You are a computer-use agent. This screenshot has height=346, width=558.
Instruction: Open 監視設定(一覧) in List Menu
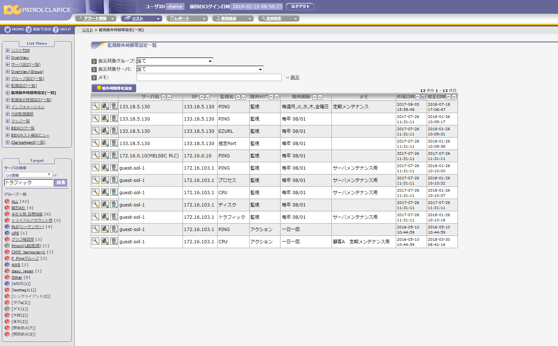click(x=24, y=86)
